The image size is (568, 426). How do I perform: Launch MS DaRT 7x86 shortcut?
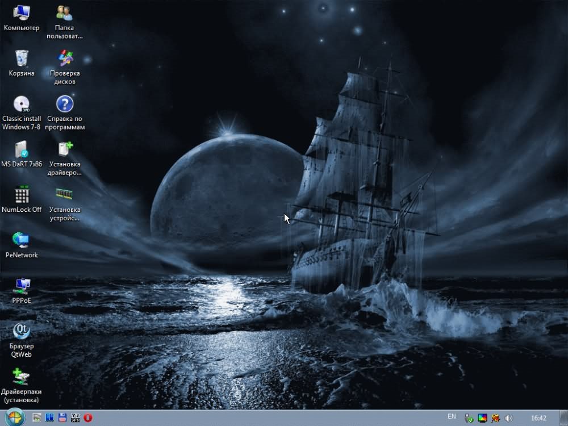[x=22, y=149]
